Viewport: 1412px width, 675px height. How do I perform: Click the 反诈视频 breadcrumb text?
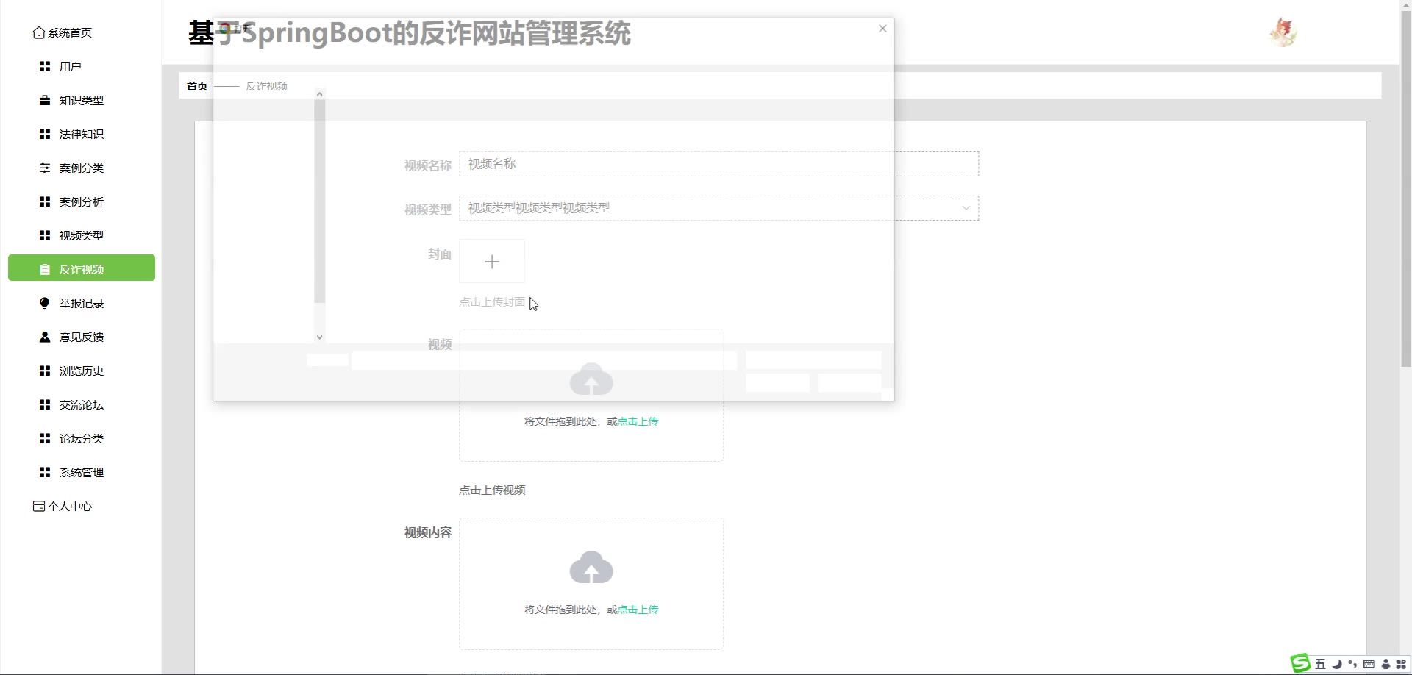tap(266, 86)
